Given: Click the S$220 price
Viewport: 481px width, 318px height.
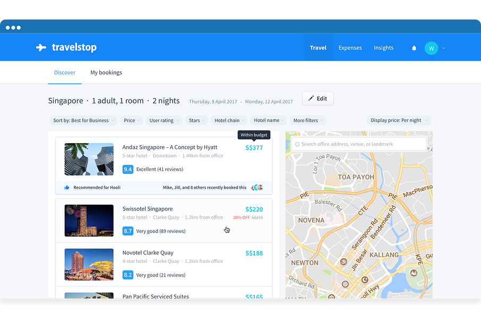Looking at the screenshot, I should pyautogui.click(x=254, y=209).
